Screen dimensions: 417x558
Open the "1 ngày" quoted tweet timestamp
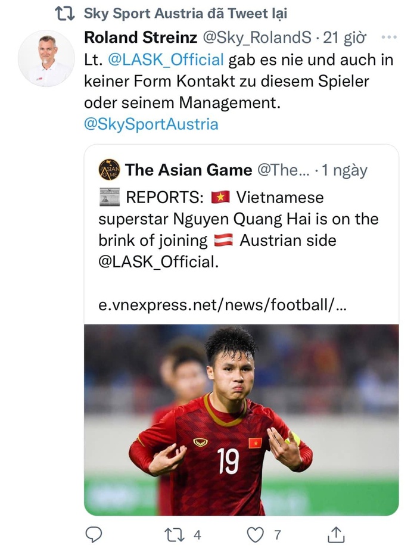344,170
